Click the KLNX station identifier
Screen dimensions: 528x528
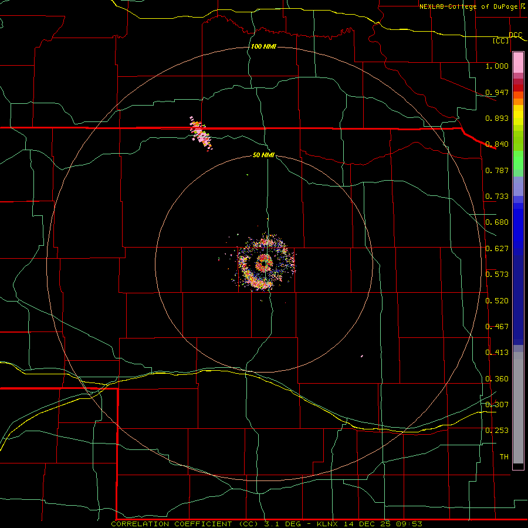click(329, 524)
